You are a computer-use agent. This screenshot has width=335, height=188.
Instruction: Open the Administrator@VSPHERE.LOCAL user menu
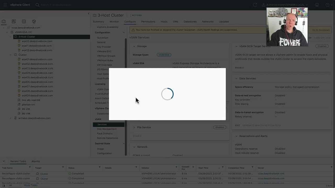click(x=285, y=5)
